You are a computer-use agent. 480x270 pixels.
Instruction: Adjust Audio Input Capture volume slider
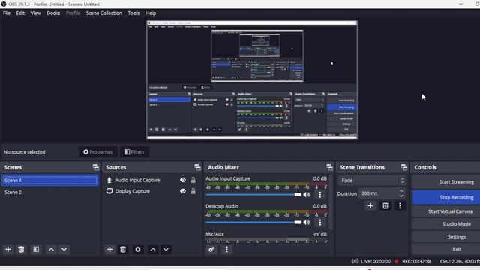[253, 195]
